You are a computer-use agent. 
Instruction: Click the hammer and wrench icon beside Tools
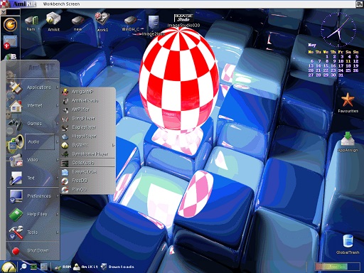[x=16, y=232]
